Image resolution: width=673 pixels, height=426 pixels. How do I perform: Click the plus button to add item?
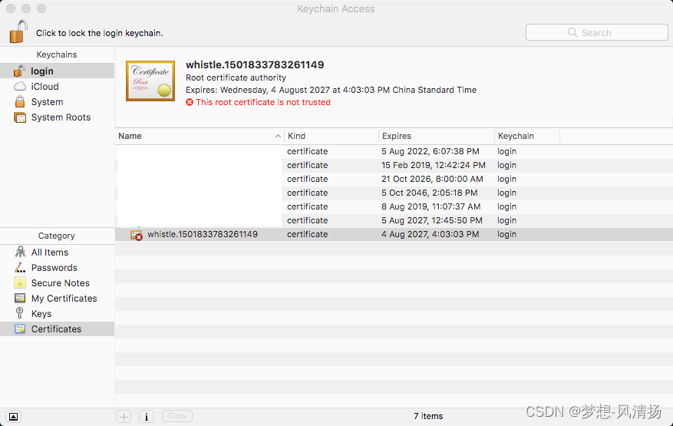tap(124, 416)
